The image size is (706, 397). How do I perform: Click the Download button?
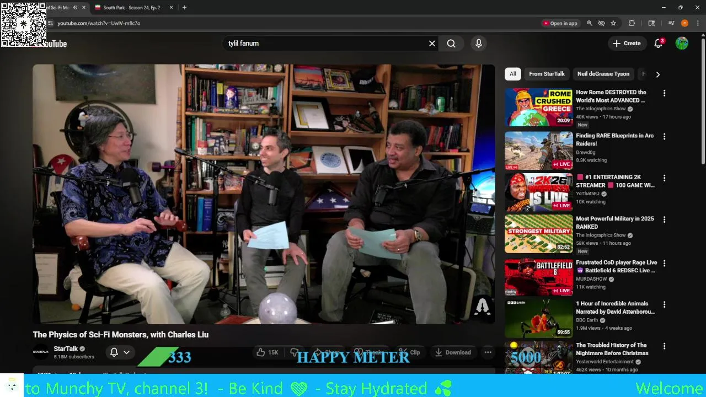click(x=452, y=352)
